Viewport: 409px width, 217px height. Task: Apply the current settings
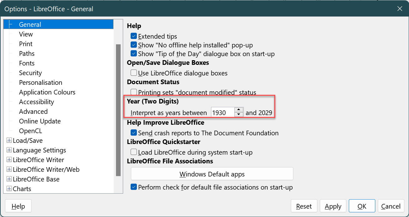[x=333, y=206]
